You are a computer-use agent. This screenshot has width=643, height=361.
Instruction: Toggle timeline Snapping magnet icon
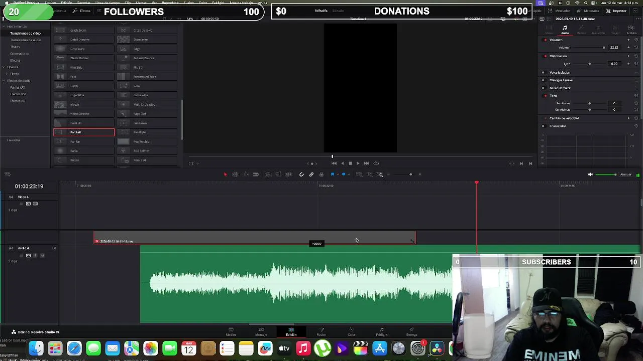301,174
